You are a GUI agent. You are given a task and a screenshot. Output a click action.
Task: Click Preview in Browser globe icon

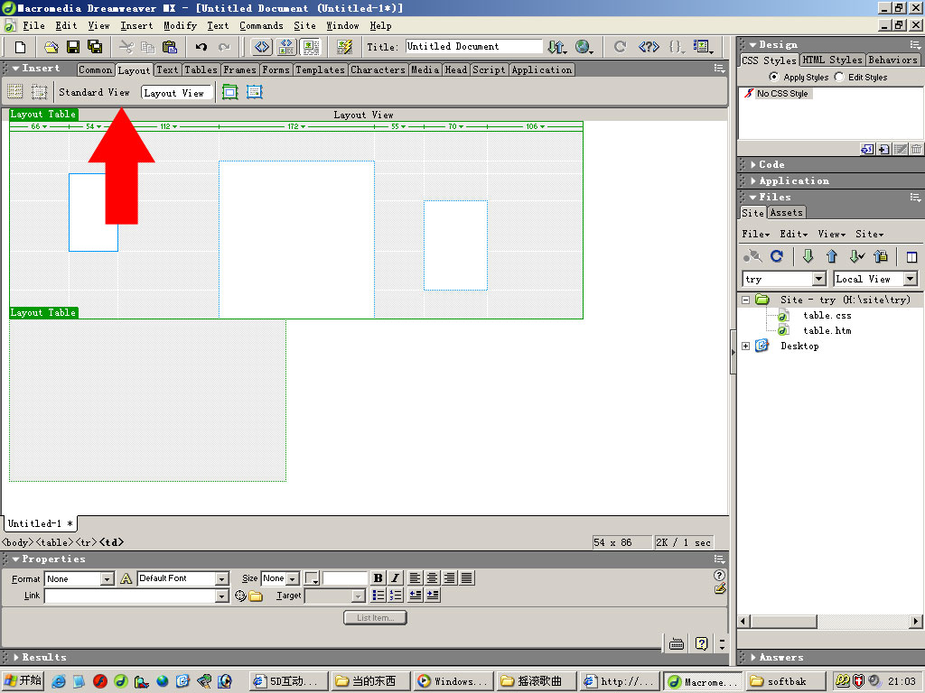[583, 47]
